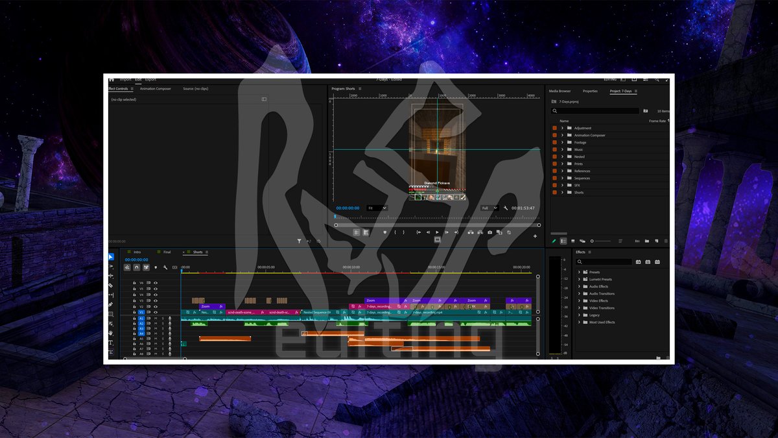Image resolution: width=778 pixels, height=438 pixels.
Task: Toggle visibility of track V1
Action: (x=156, y=312)
